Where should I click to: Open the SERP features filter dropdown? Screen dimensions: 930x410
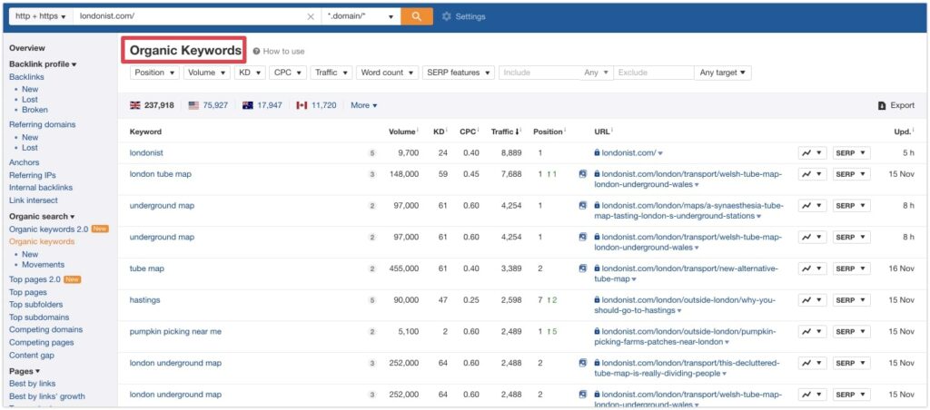(459, 73)
